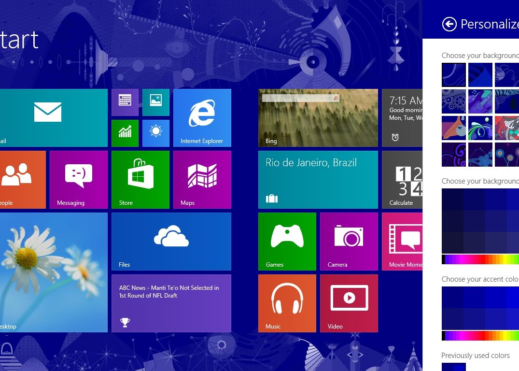Screen dimensions: 519x371
Task: Open the Messaging app
Action: click(x=79, y=179)
